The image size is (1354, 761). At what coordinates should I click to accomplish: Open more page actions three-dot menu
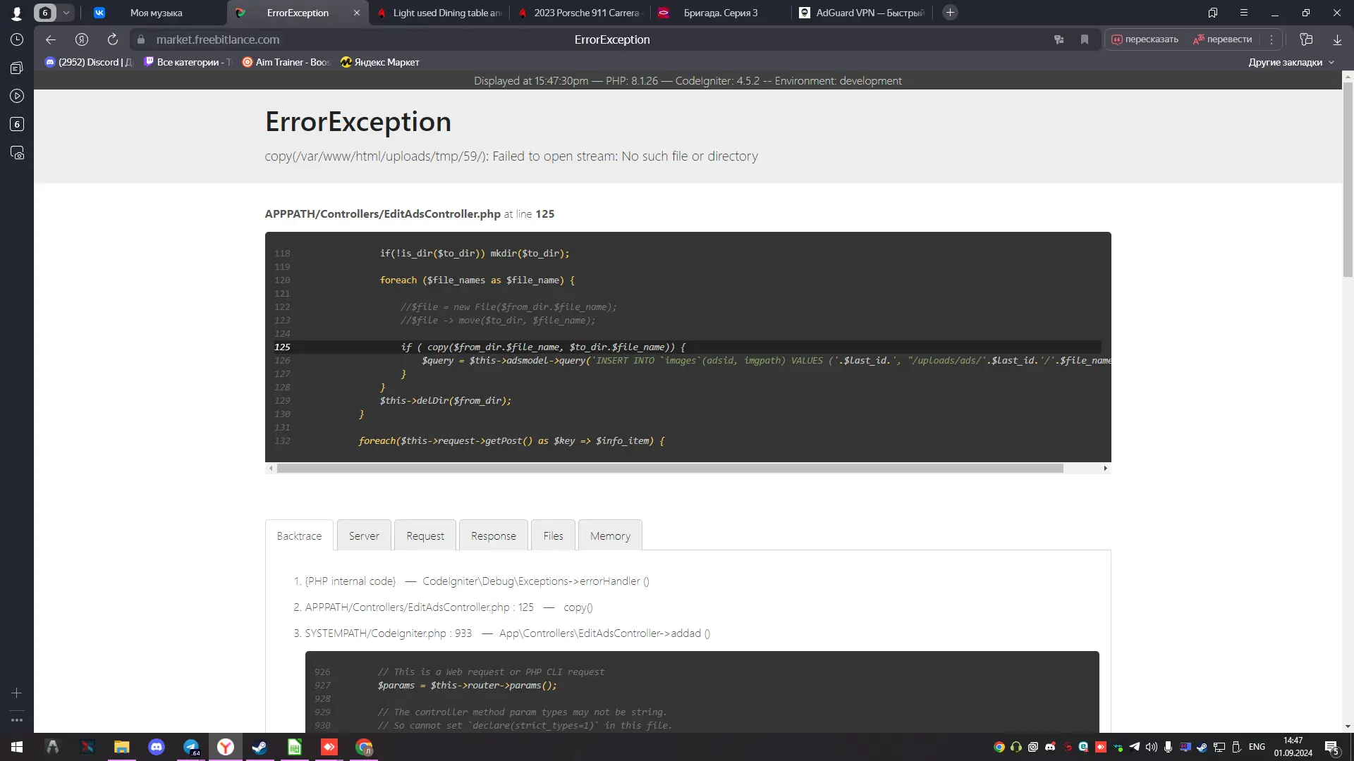[1271, 39]
